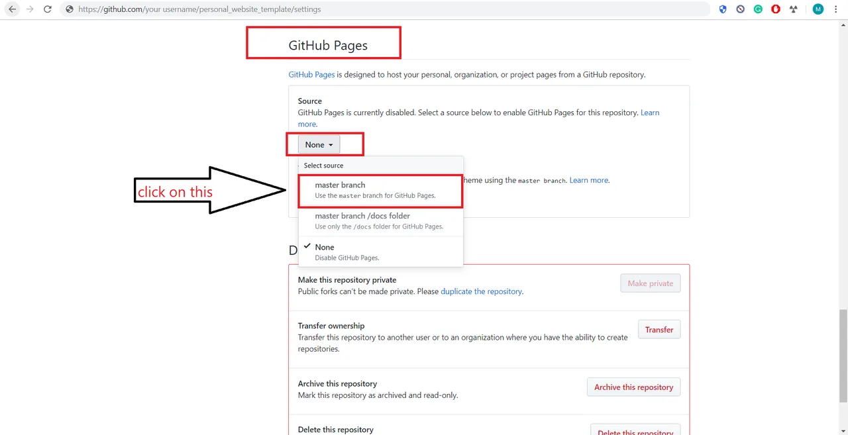Open the red stop-hand ad blocker extension

click(x=776, y=9)
